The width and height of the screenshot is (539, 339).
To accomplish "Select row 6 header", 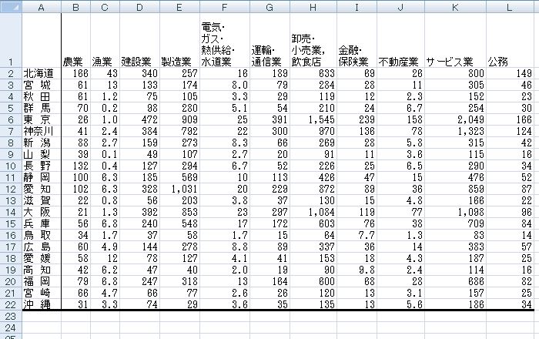I will point(11,119).
